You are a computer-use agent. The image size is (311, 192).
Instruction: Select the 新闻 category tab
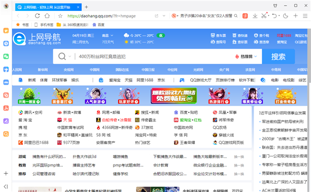32,80
